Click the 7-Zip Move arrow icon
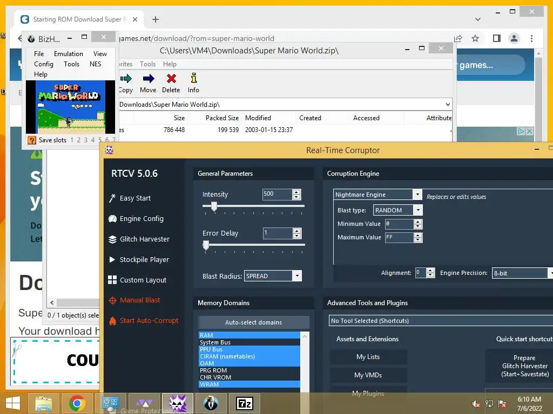This screenshot has width=553, height=414. click(148, 79)
